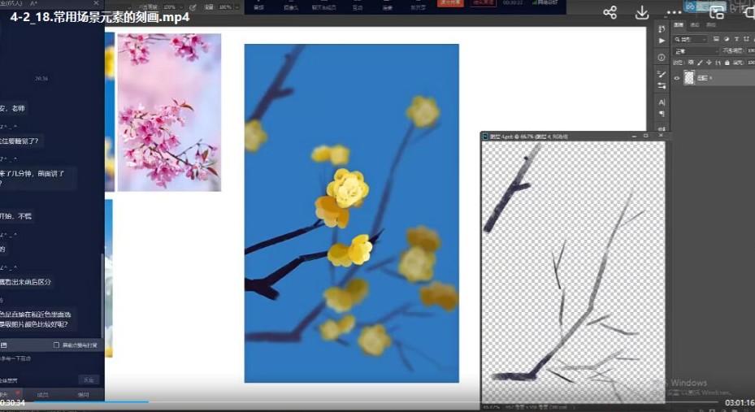755x412 pixels.
Task: Toggle the lock transparent pixels icon
Action: tap(689, 62)
